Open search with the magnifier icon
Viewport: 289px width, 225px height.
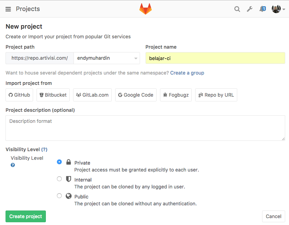(237, 9)
